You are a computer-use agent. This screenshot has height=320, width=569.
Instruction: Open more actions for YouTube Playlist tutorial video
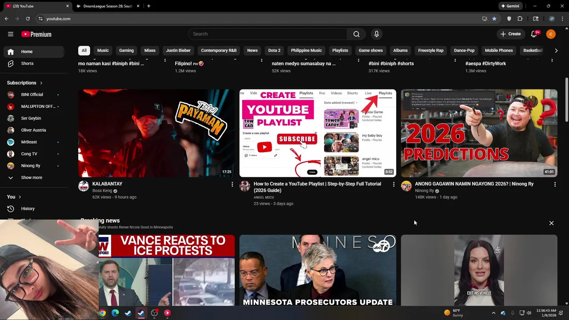[393, 184]
